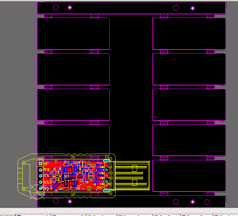Pick the V3.3 header pad
The height and width of the screenshot is (216, 238).
(40, 188)
